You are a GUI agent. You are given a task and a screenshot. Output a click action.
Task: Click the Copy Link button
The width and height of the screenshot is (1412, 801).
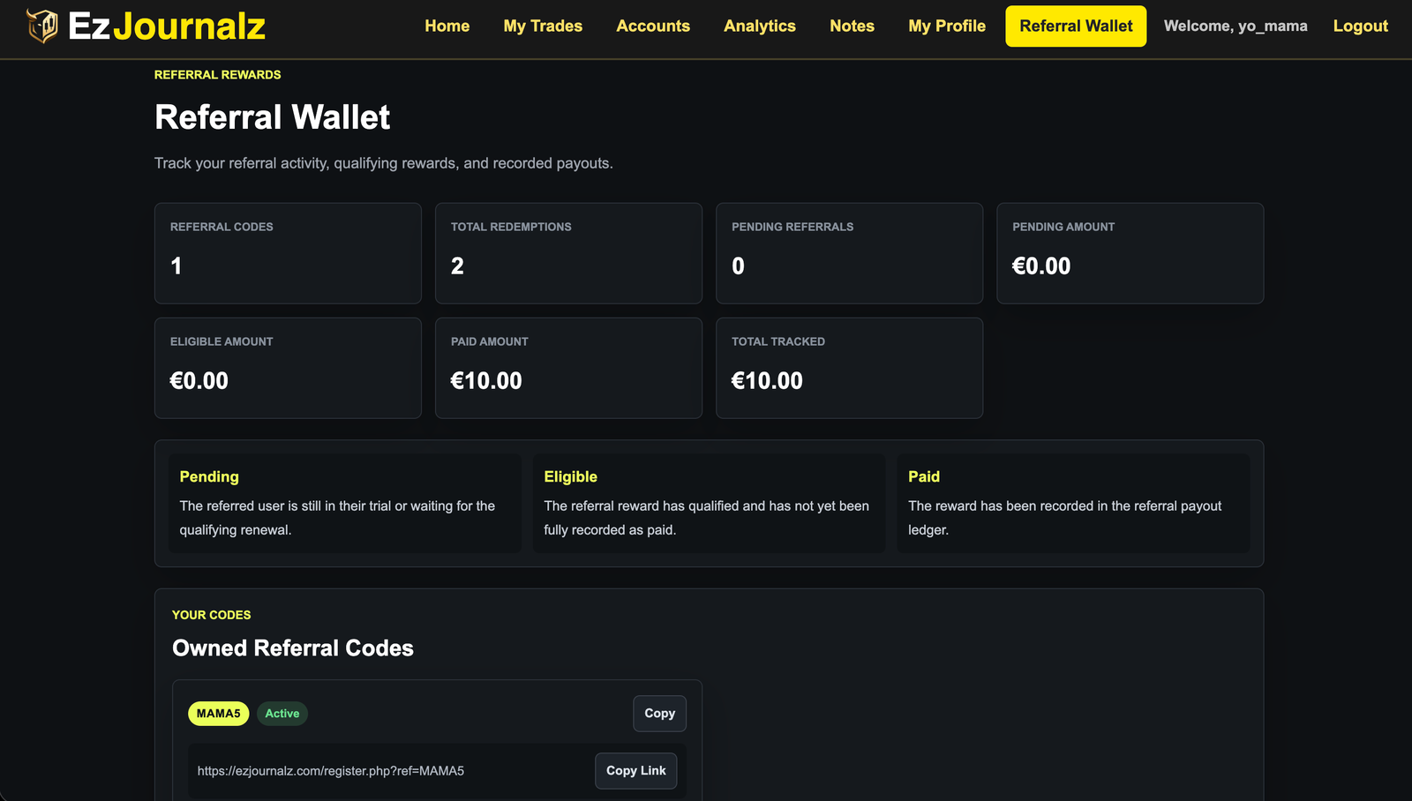click(x=636, y=771)
